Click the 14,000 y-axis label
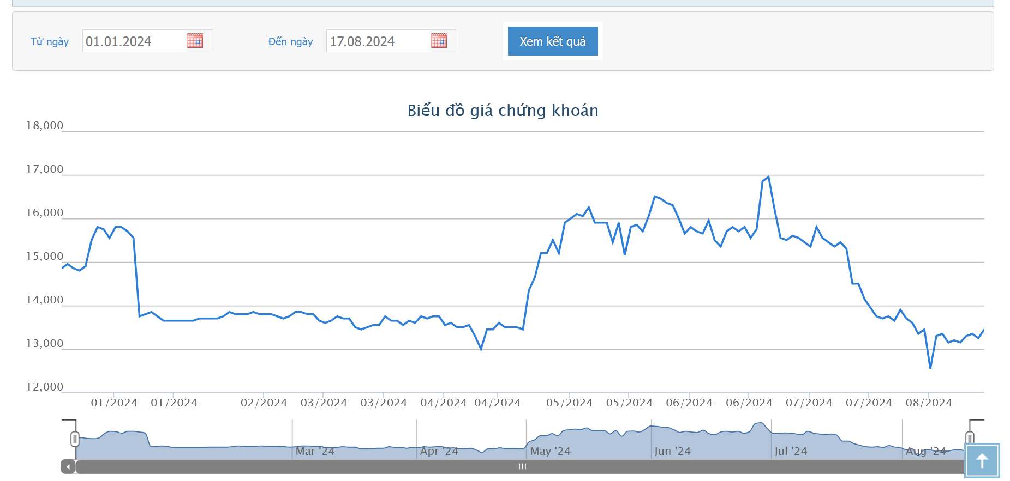Viewport: 1010px width, 481px height. click(x=45, y=300)
